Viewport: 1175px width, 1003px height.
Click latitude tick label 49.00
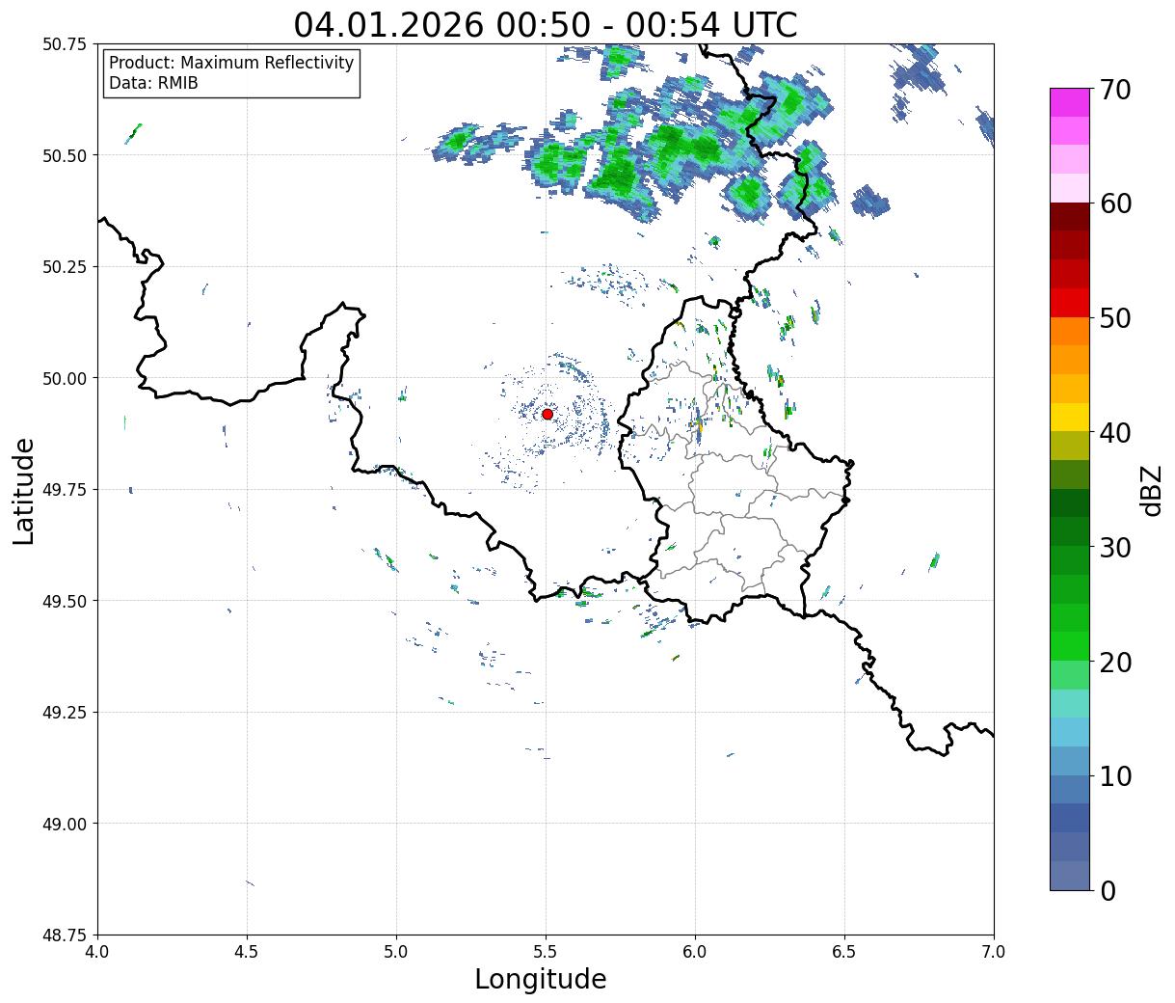(x=65, y=824)
